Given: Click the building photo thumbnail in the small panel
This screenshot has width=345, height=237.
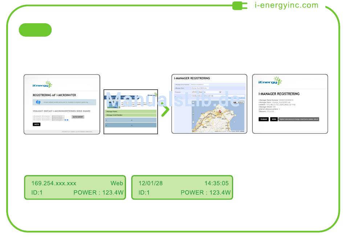Looking at the screenshot, I should 113,104.
